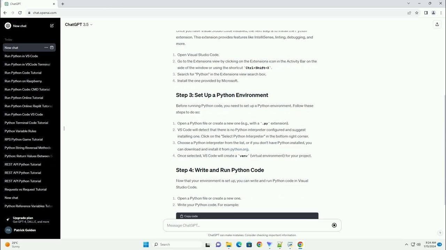446x250 pixels.
Task: Open Task View on the taskbar
Action: point(208,244)
